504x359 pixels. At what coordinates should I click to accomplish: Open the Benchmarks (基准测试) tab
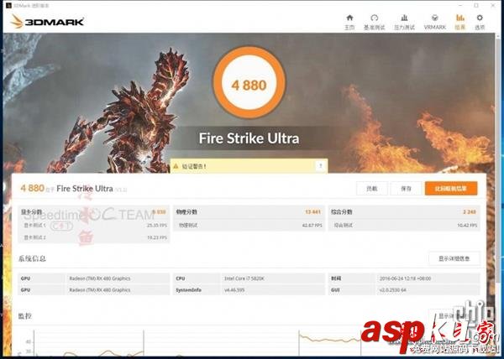pos(374,22)
